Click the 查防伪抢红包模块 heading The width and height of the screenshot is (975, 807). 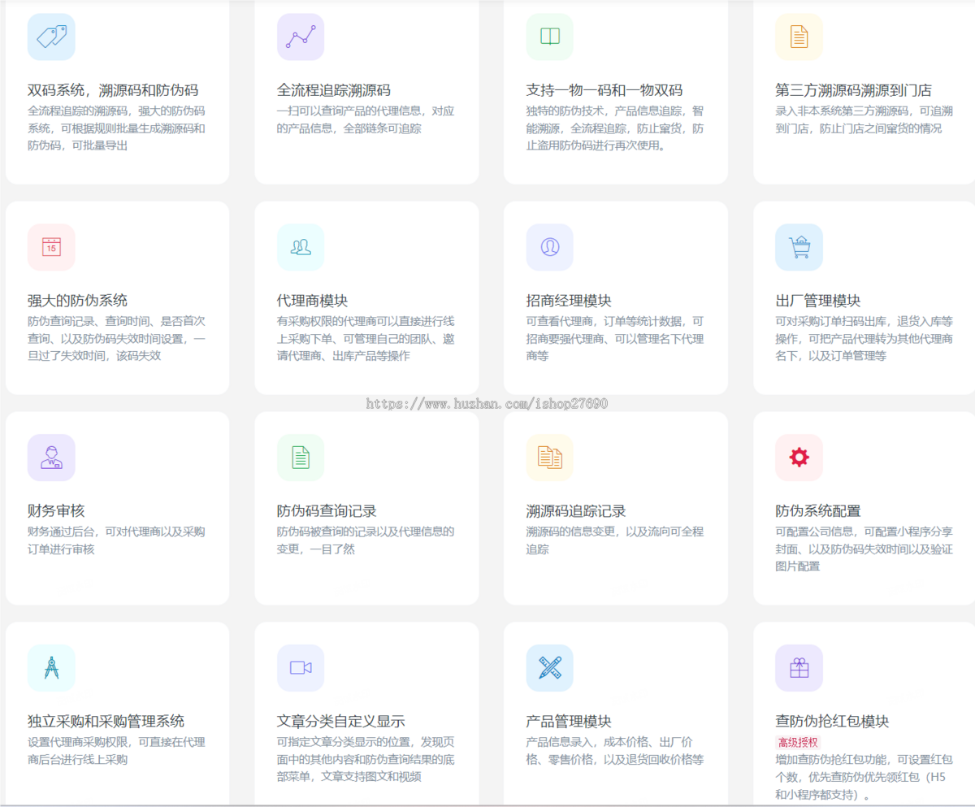coord(833,722)
